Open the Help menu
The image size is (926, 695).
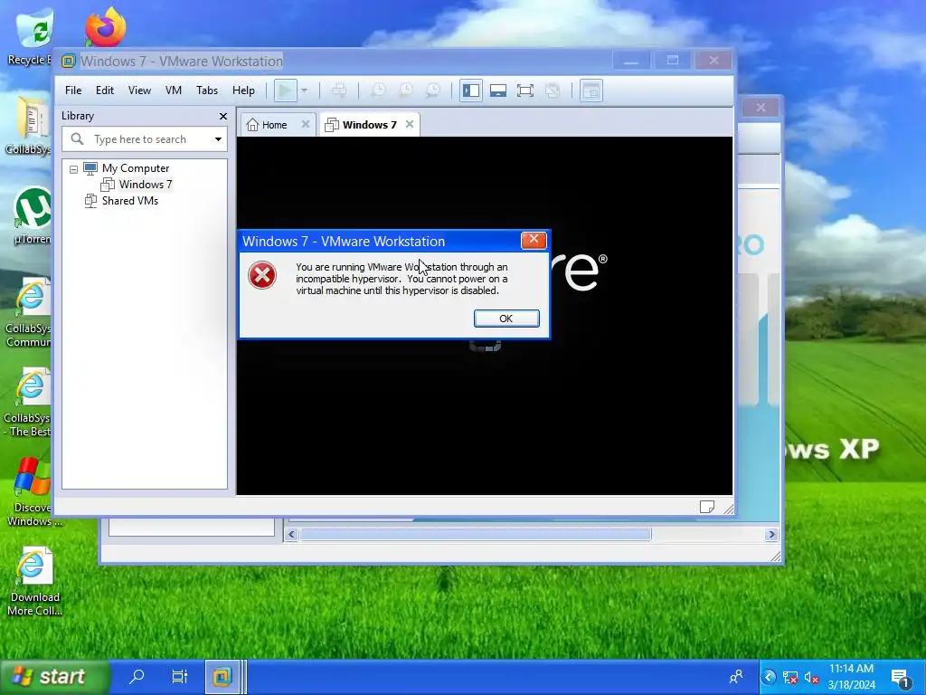[x=243, y=90]
